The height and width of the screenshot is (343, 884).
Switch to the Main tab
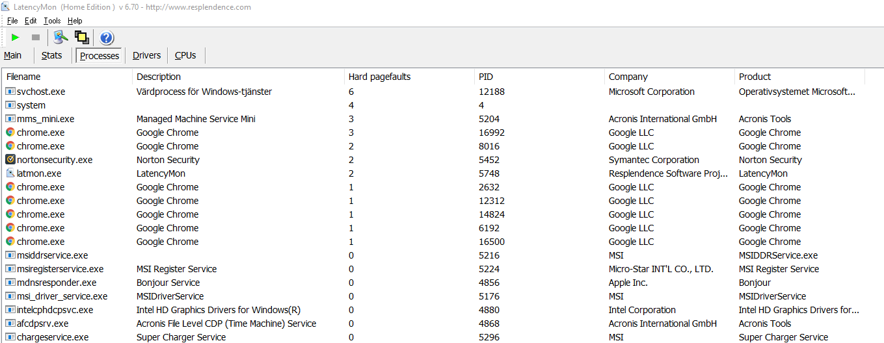(x=13, y=56)
